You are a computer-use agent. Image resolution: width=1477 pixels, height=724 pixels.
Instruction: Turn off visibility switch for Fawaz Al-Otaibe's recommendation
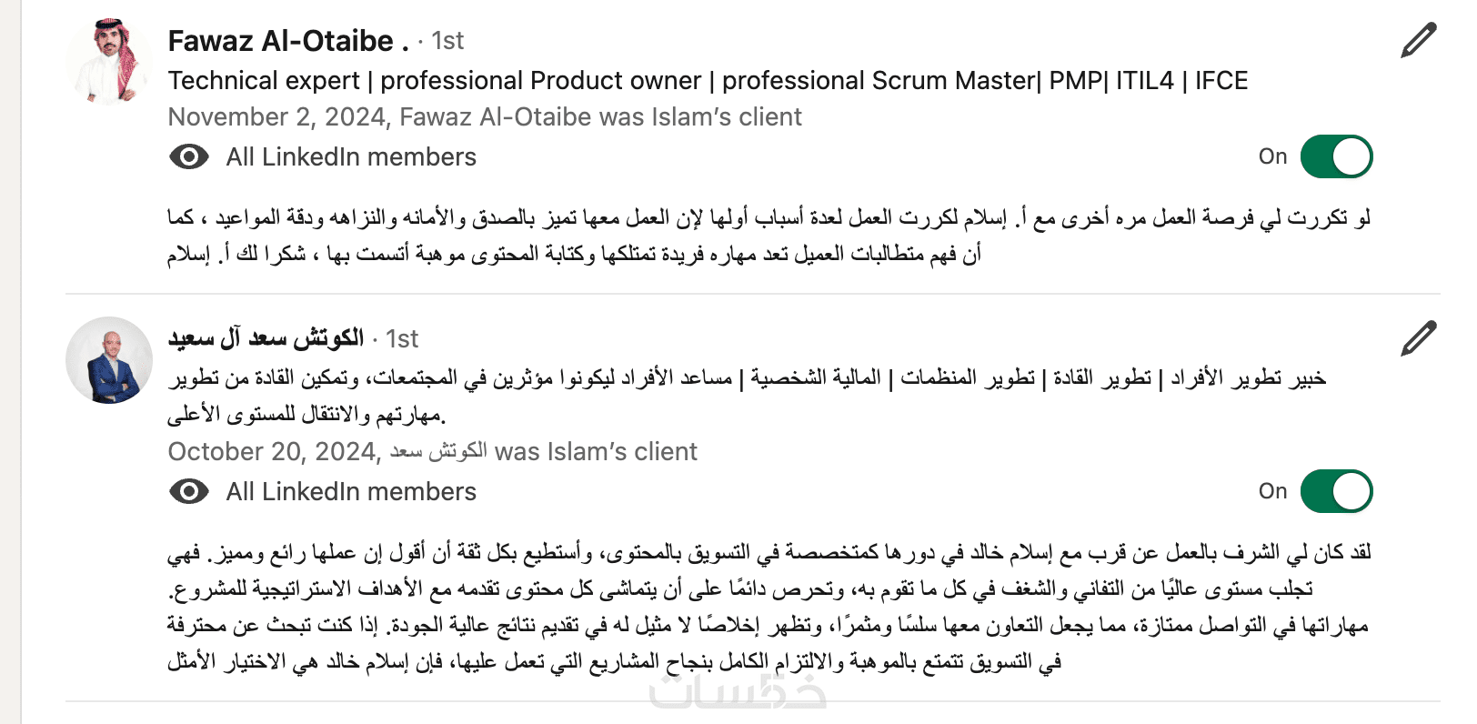coord(1336,157)
